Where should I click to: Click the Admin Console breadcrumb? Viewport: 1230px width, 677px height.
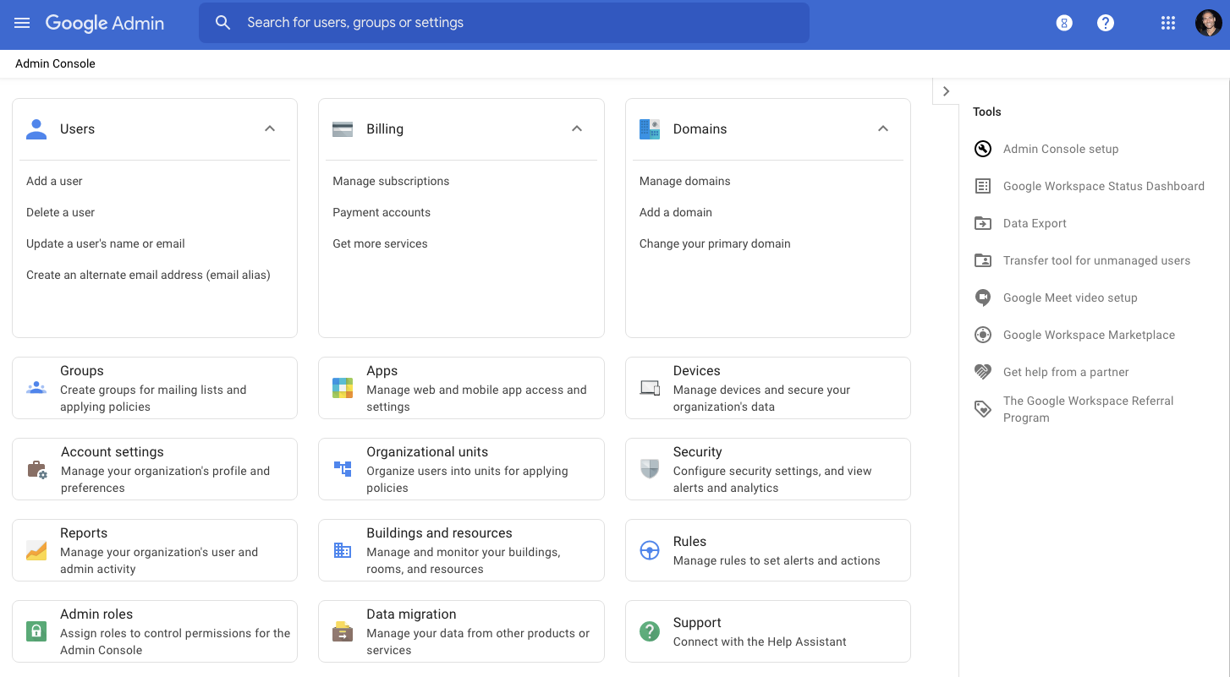click(54, 63)
